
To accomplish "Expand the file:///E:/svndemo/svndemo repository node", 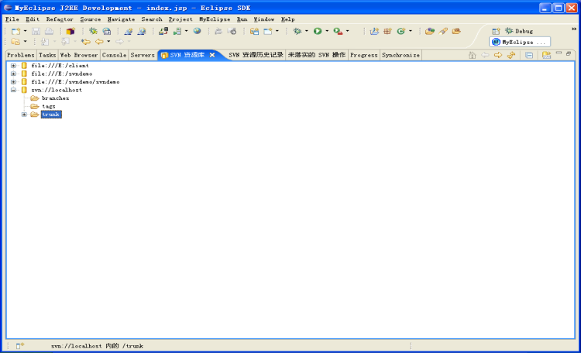I will click(x=13, y=82).
